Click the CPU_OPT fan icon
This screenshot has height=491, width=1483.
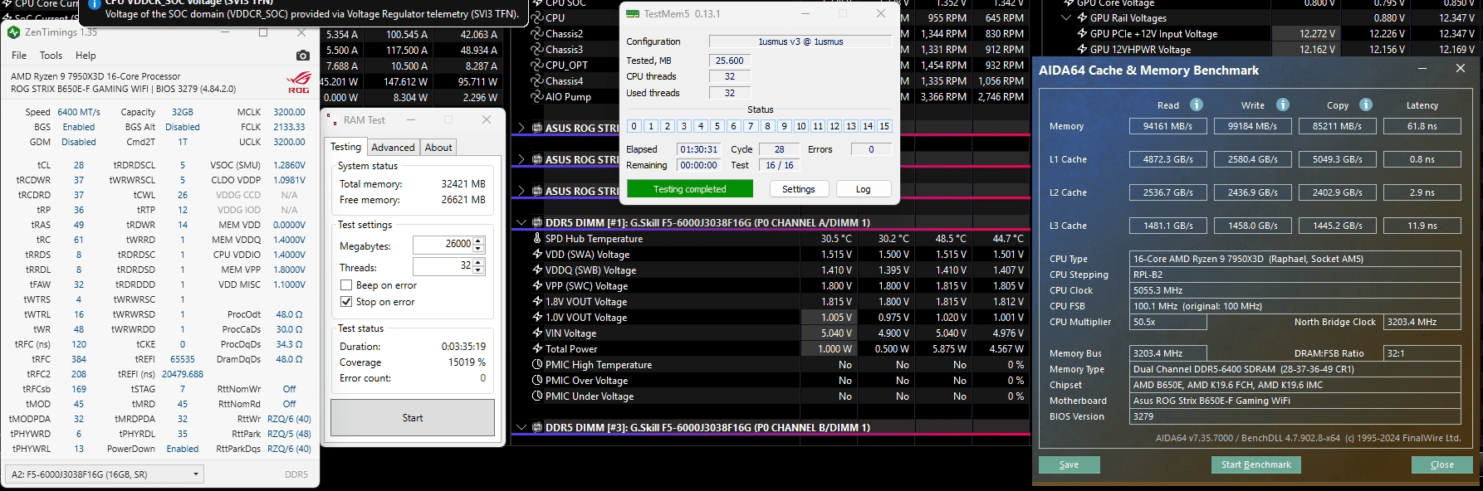(x=537, y=66)
